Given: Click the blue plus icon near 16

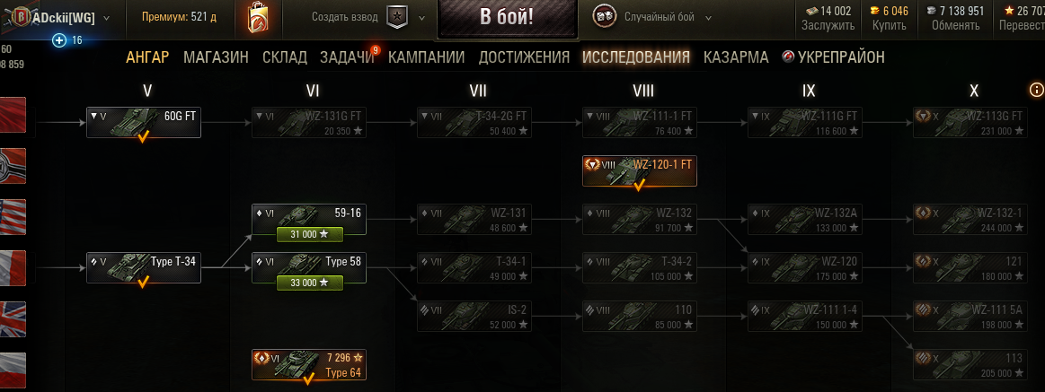Looking at the screenshot, I should 59,40.
